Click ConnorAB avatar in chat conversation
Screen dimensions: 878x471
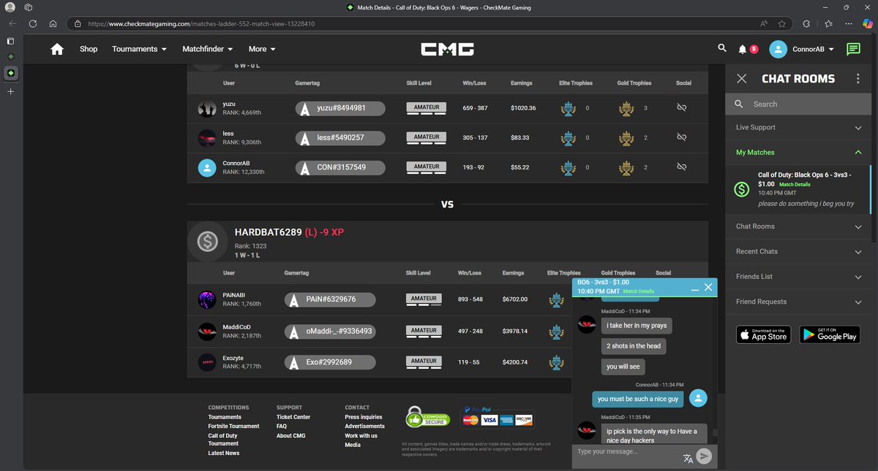(x=698, y=399)
